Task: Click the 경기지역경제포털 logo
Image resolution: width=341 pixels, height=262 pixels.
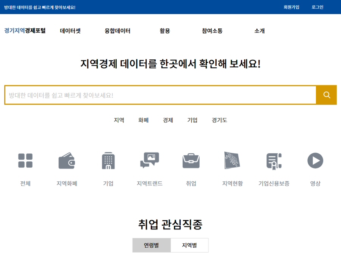Action: tap(25, 31)
